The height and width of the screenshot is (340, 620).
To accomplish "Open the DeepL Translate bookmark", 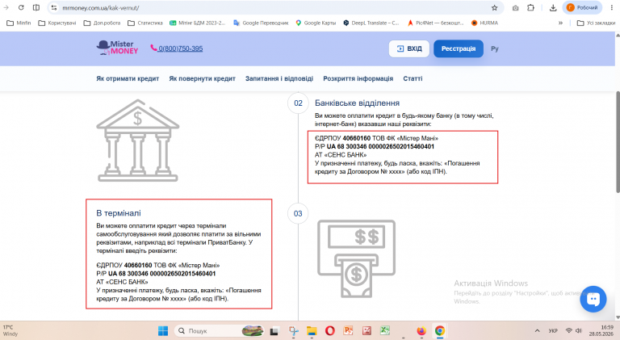I will pos(371,23).
